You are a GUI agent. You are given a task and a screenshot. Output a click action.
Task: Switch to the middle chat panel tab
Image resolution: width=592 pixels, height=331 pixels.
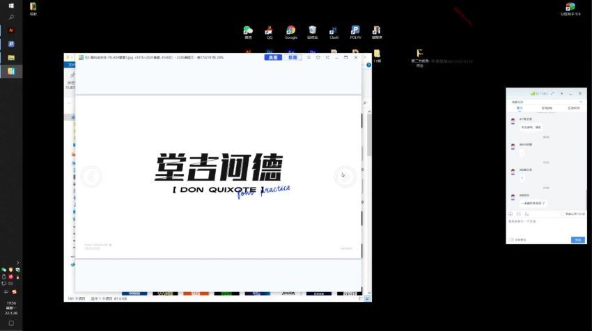pos(547,108)
